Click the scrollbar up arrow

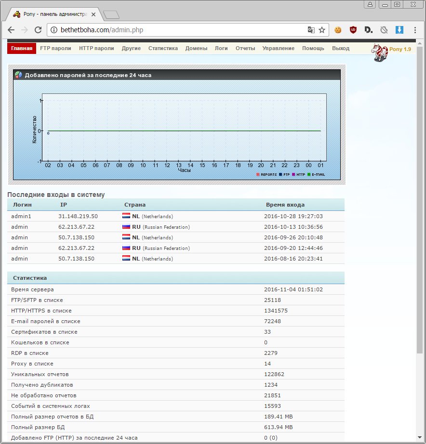(x=420, y=43)
